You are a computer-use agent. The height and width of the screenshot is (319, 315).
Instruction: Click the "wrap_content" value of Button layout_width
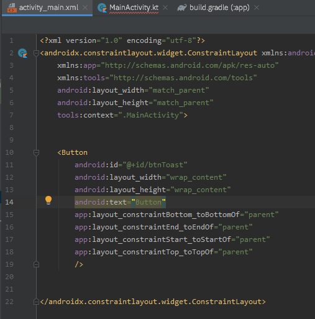click(196, 177)
